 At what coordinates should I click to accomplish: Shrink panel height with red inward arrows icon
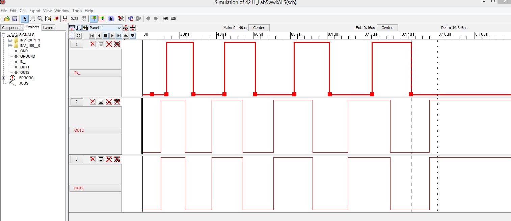(132, 28)
